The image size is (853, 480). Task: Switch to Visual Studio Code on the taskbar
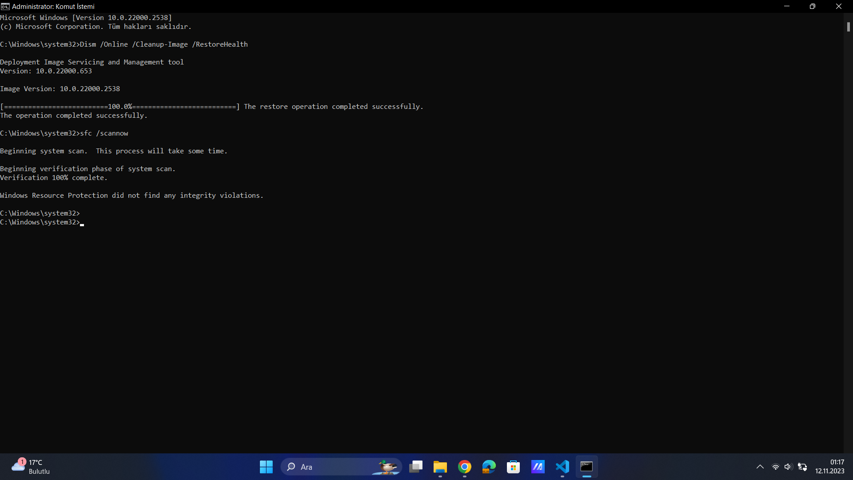562,467
